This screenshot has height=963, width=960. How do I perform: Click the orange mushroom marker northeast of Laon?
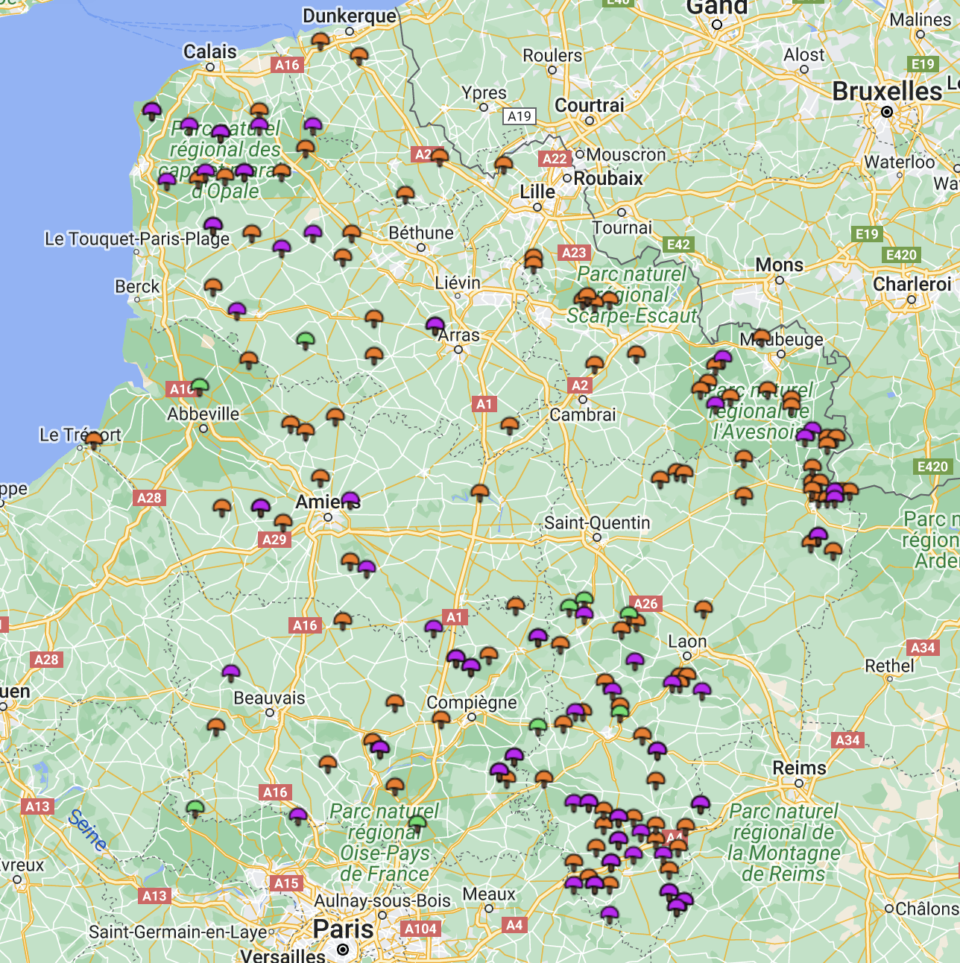tap(704, 609)
